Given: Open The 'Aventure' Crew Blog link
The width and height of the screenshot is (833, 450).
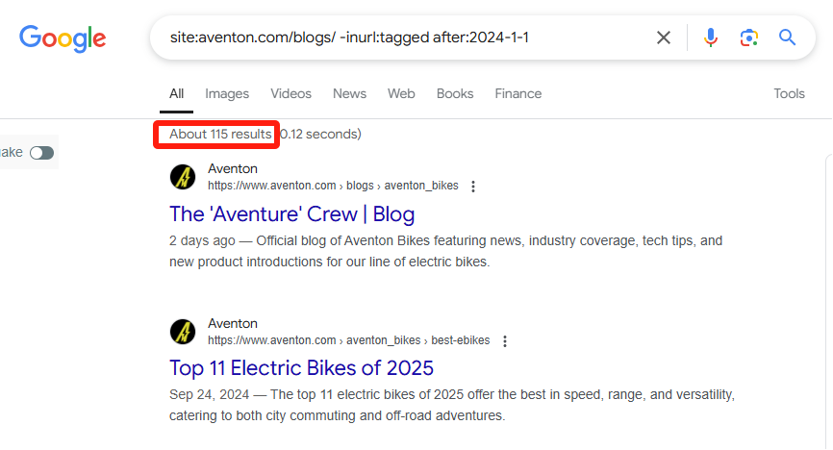Looking at the screenshot, I should point(291,214).
